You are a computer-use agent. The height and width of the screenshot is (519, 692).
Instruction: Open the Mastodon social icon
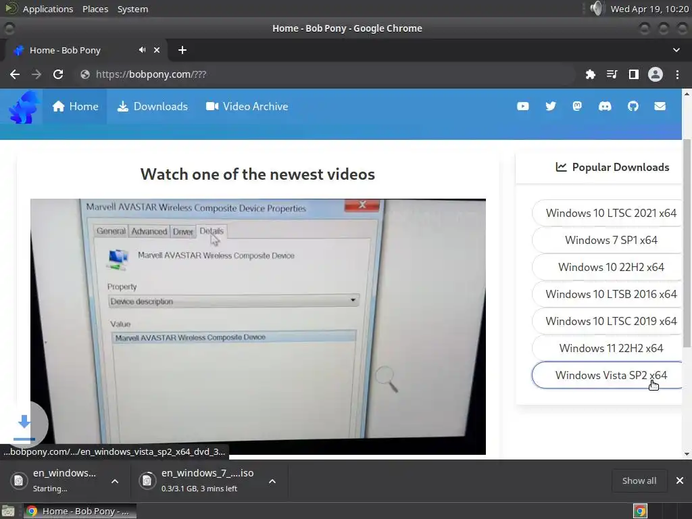click(x=577, y=106)
